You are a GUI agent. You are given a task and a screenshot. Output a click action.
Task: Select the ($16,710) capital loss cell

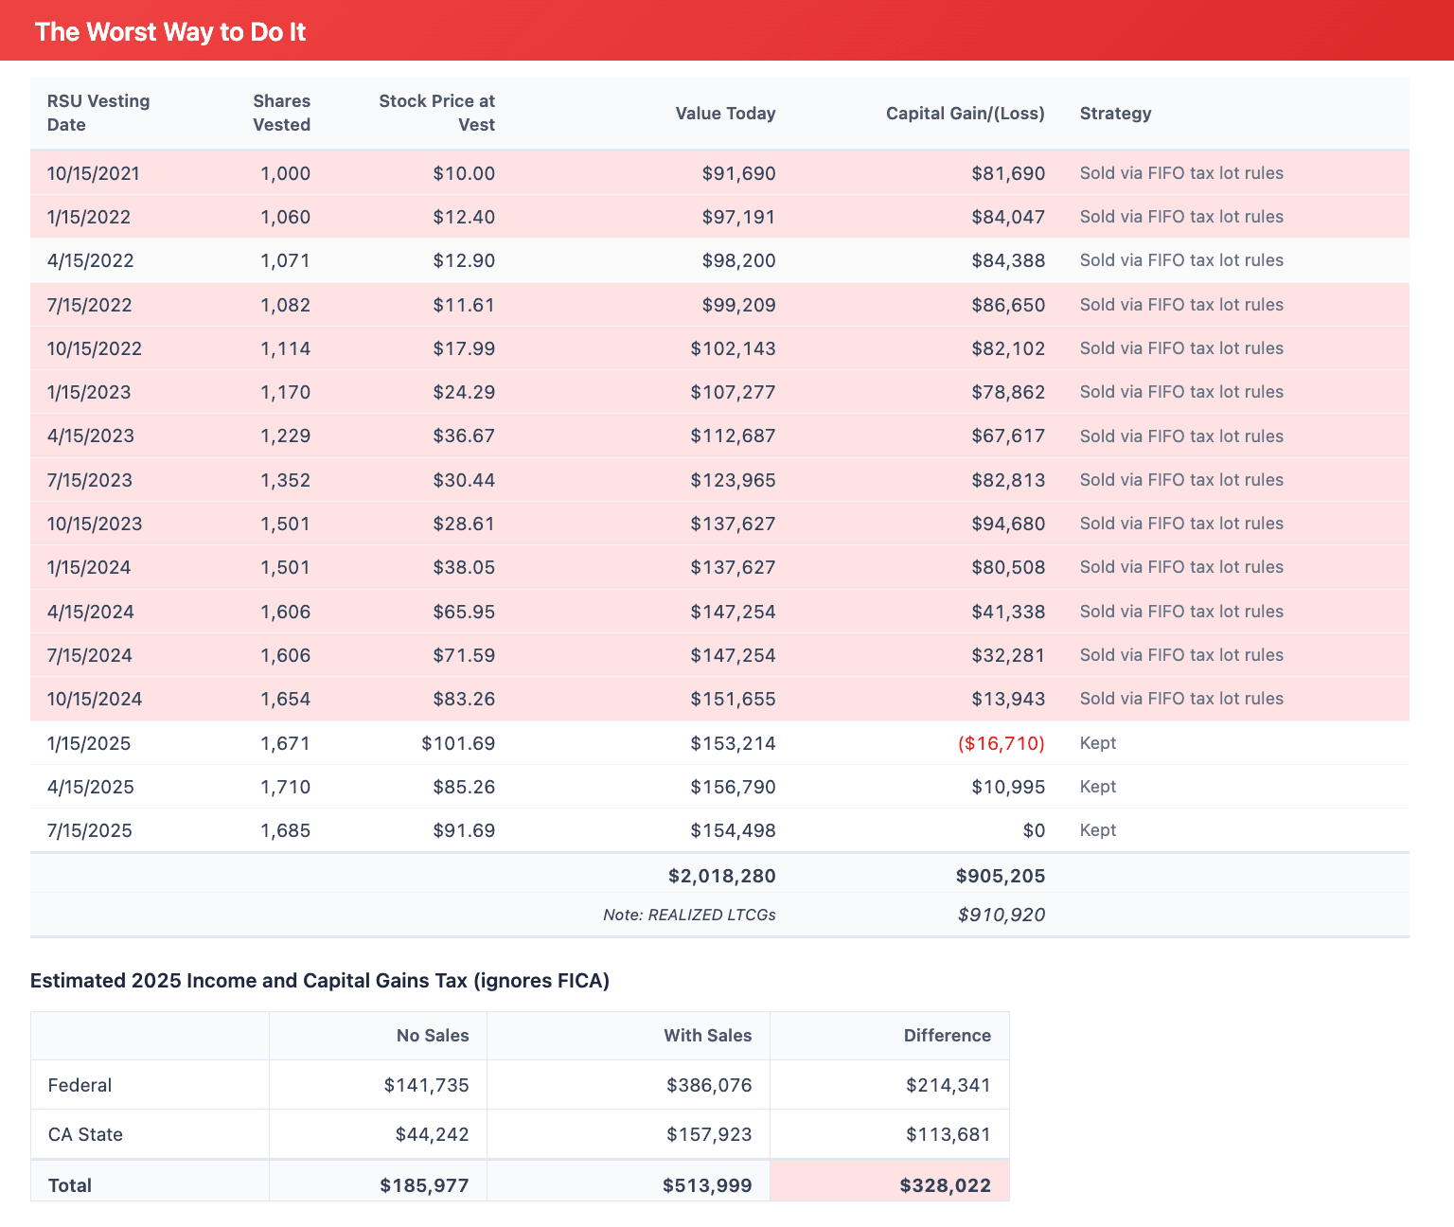(1001, 743)
